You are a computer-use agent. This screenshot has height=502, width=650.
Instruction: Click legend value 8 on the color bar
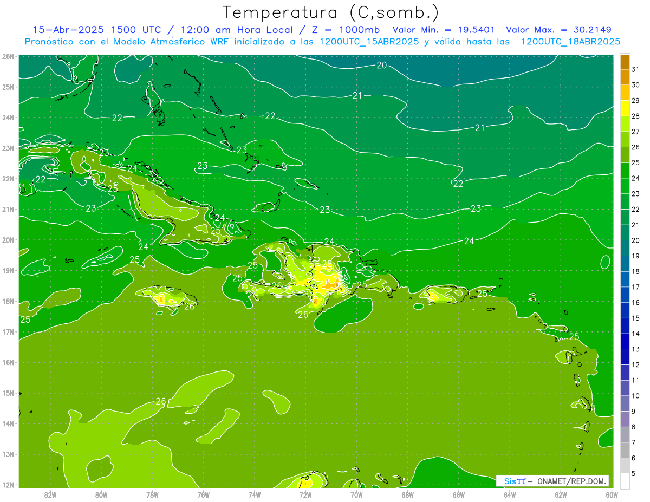634,427
